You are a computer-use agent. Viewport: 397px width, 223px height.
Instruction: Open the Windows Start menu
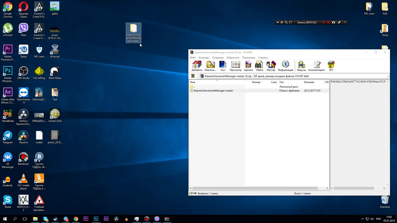click(x=5, y=219)
